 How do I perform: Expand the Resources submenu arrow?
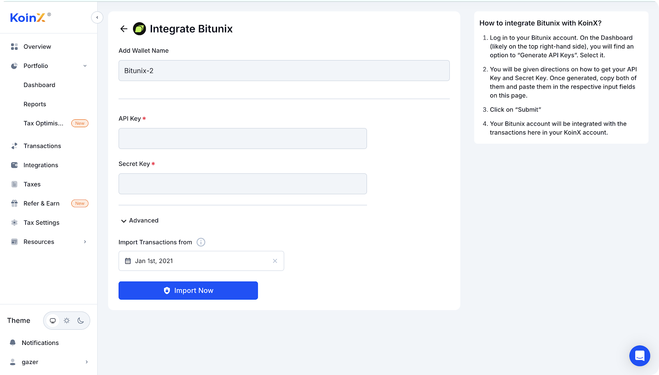tap(85, 242)
